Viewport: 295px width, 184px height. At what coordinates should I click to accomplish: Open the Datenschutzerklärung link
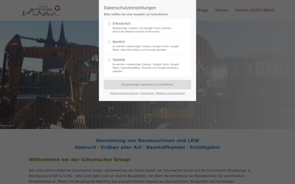124,93
